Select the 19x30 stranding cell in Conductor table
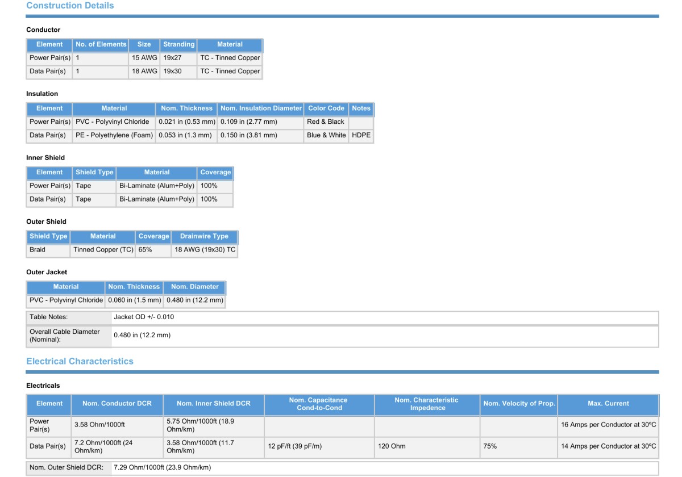 [x=173, y=72]
